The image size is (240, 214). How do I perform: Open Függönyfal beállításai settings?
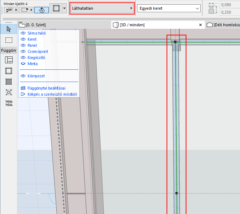coord(46,88)
